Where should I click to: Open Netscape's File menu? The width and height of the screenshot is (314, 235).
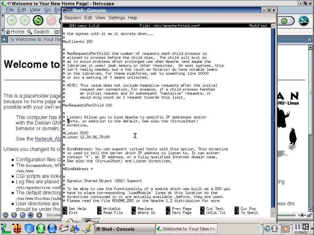tap(10, 9)
